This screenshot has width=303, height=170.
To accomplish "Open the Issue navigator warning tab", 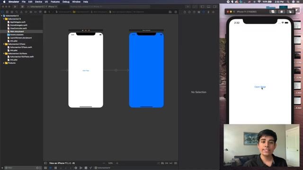I will pos(21,12).
